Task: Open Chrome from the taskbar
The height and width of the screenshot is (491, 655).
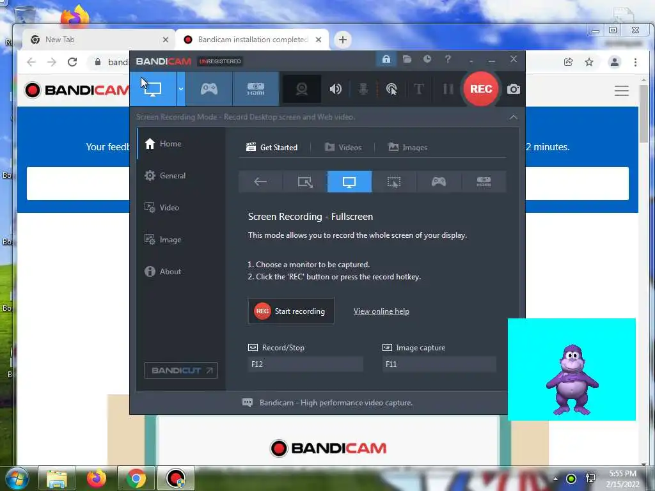Action: 136,478
